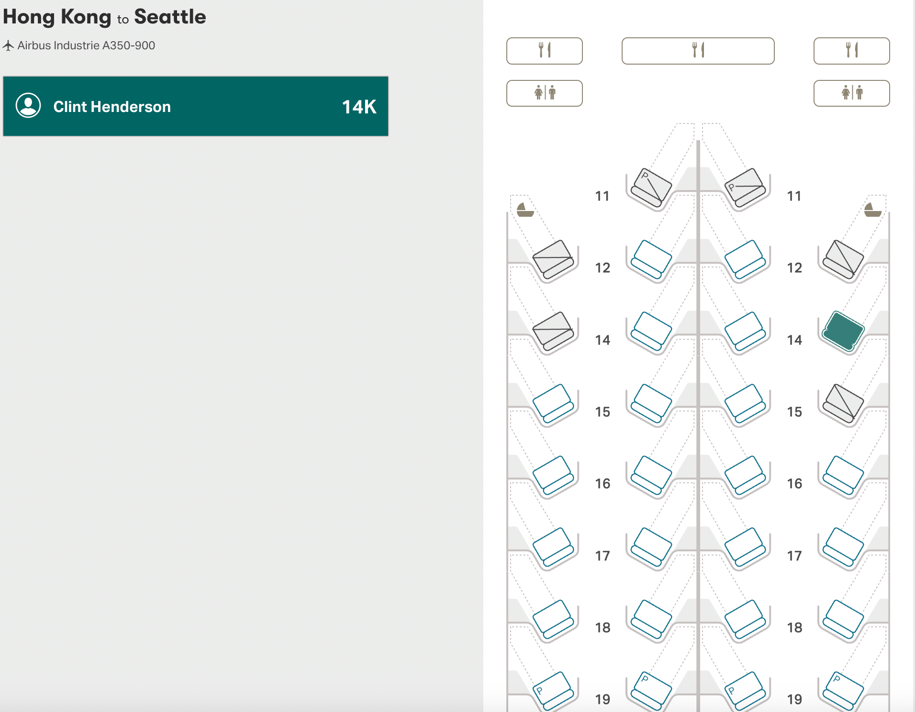Open the right forward galley icon

[x=851, y=51]
